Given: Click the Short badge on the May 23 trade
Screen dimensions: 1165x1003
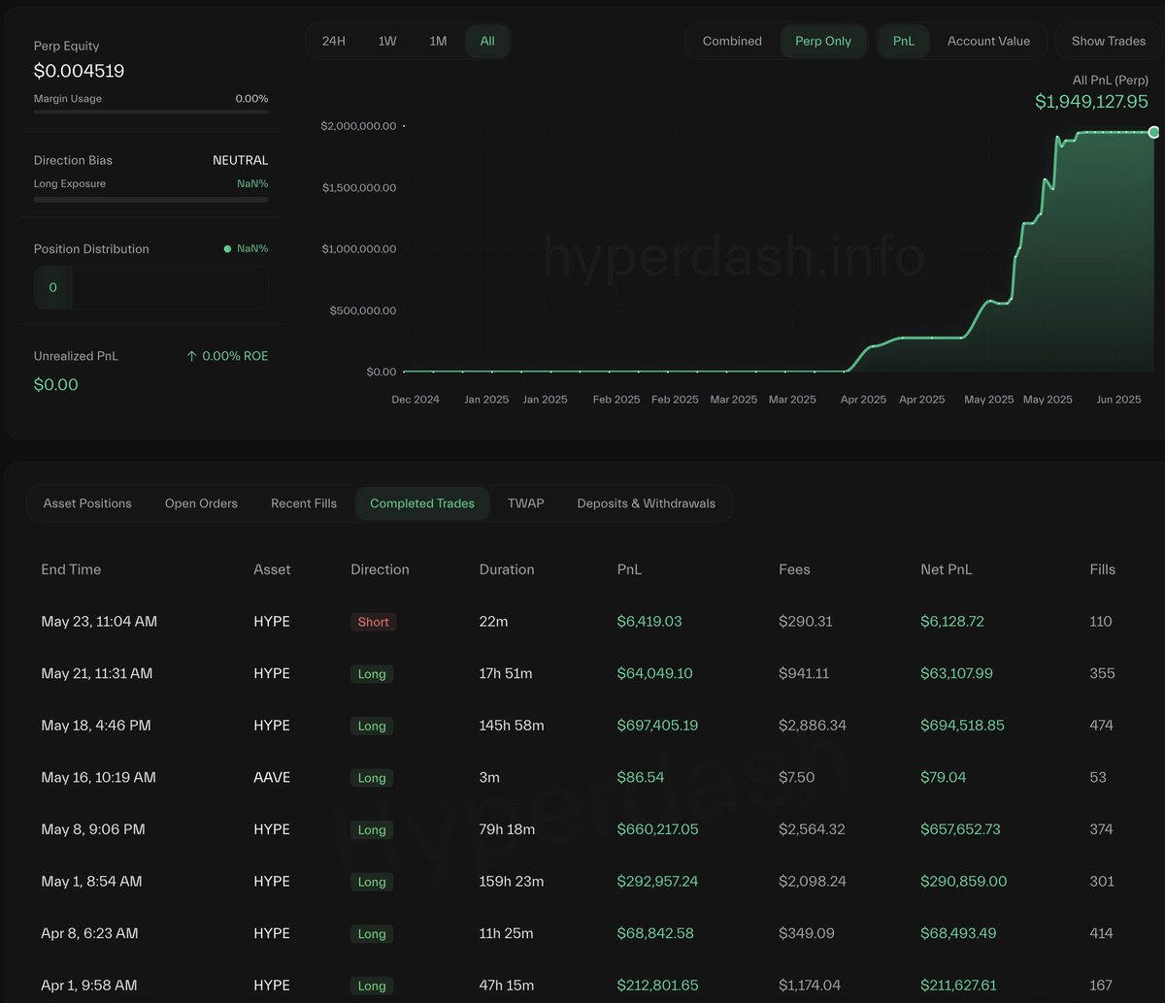Looking at the screenshot, I should coord(373,622).
